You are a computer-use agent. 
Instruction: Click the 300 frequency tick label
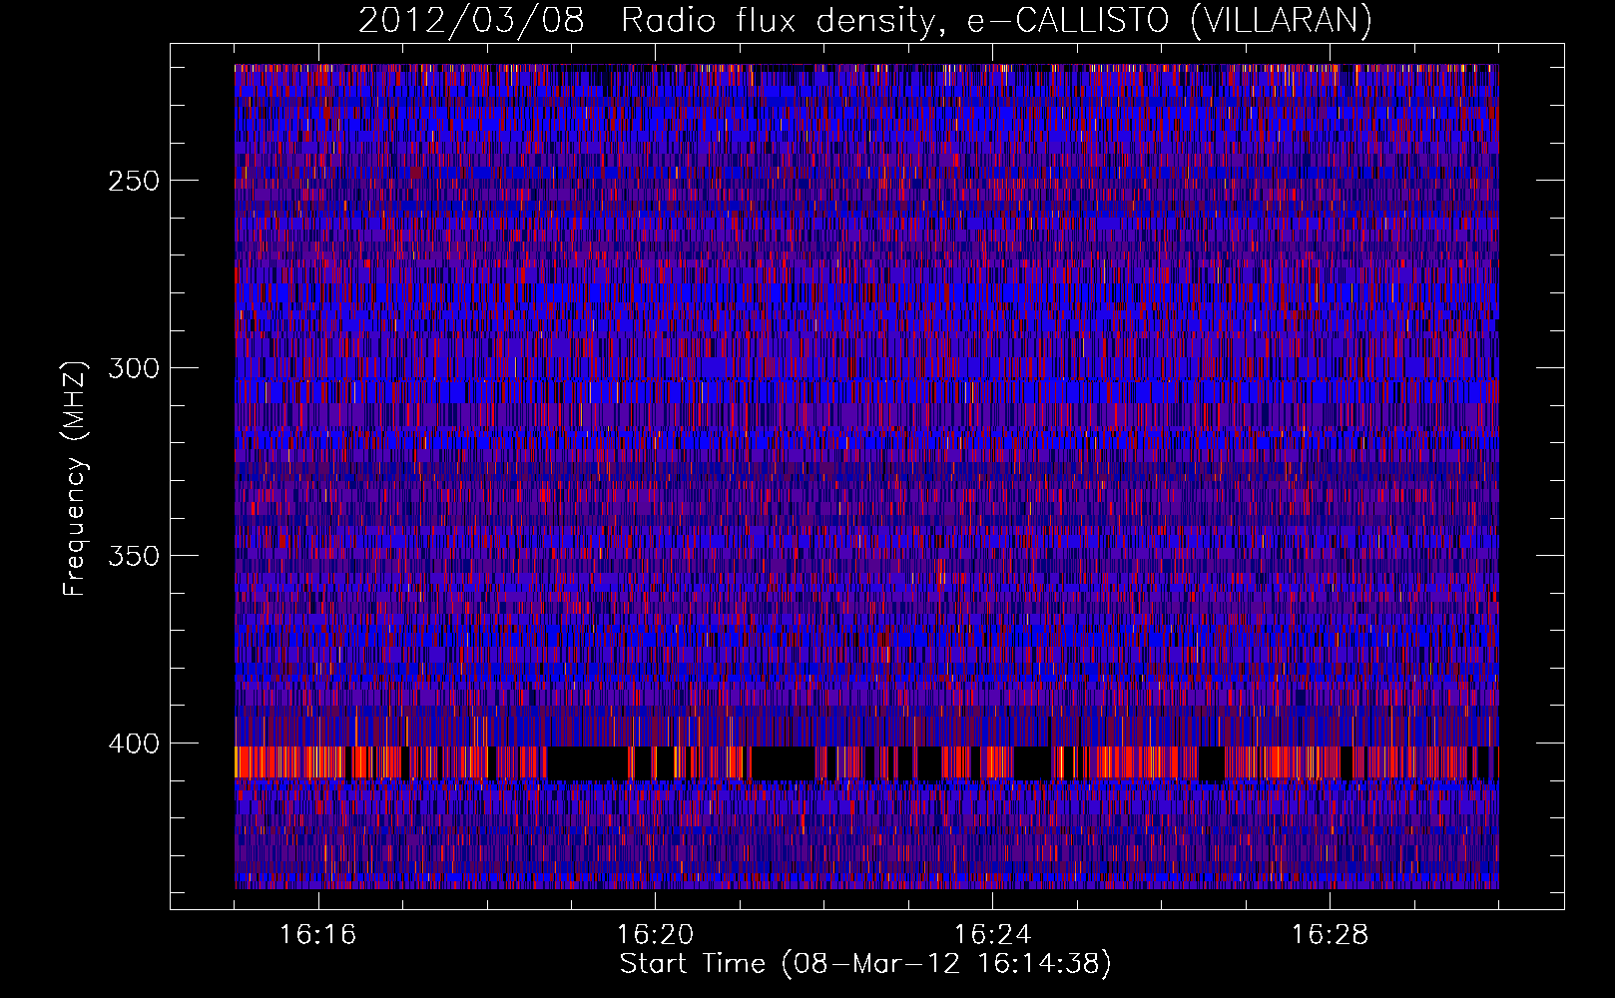[134, 368]
